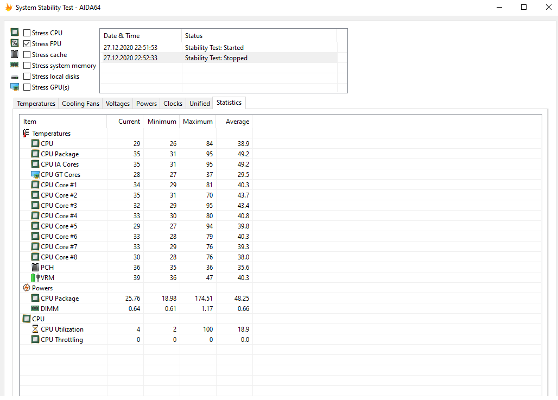The width and height of the screenshot is (558, 400).
Task: Click the chip icon of CPU Core #5 row
Action: click(x=35, y=226)
